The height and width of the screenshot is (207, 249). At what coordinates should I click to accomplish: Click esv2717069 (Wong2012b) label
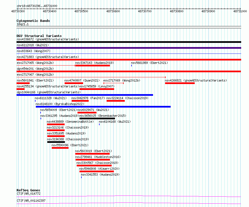coord(122,80)
